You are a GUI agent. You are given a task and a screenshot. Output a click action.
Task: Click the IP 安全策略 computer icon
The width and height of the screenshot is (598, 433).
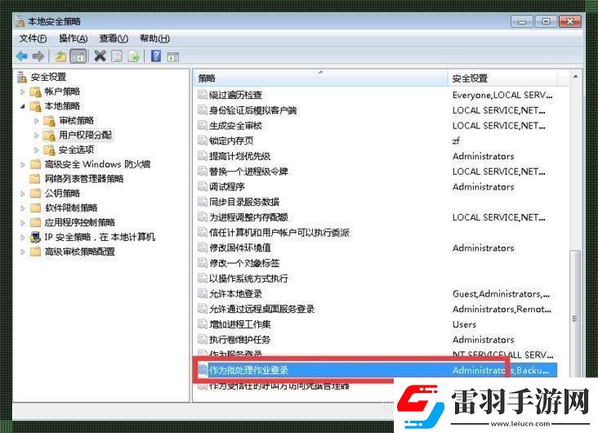[35, 237]
